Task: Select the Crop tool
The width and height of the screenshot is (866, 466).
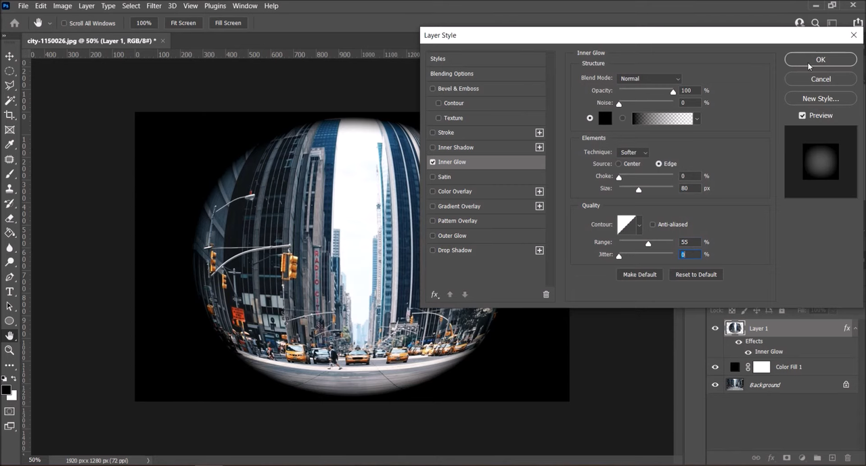Action: tap(9, 116)
